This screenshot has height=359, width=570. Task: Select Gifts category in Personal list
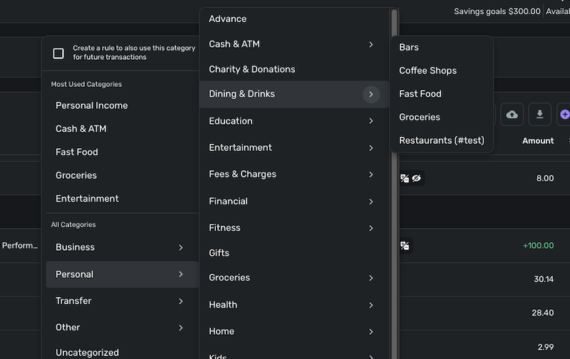pos(219,253)
